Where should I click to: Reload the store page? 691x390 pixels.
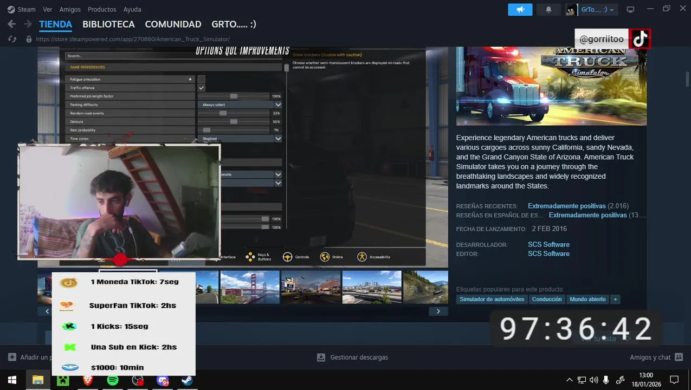[x=12, y=39]
